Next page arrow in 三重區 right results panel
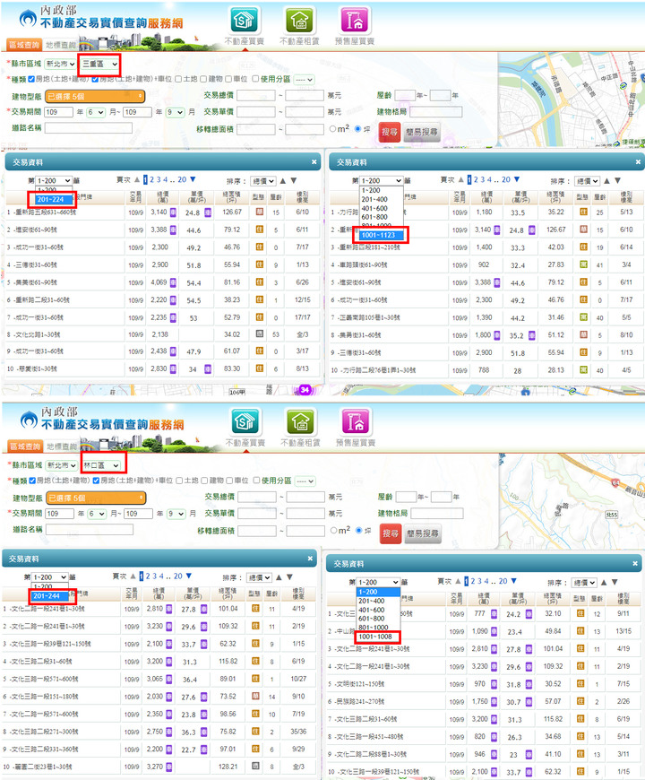Viewport: 645px width, 780px height. pos(517,179)
